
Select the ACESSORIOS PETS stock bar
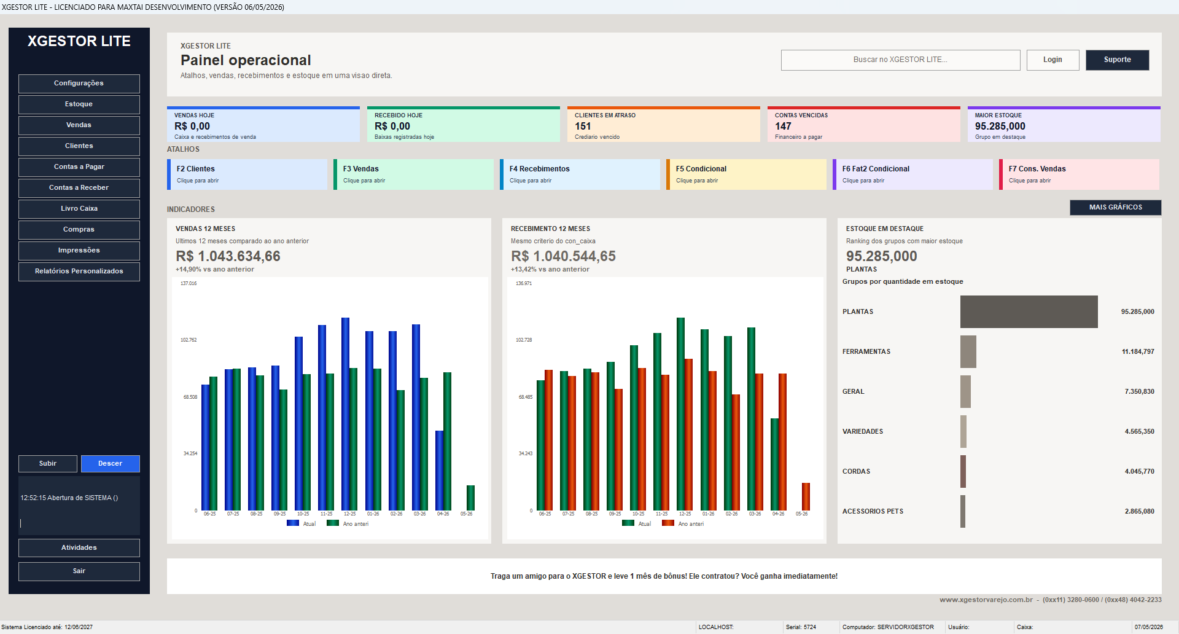(x=963, y=511)
